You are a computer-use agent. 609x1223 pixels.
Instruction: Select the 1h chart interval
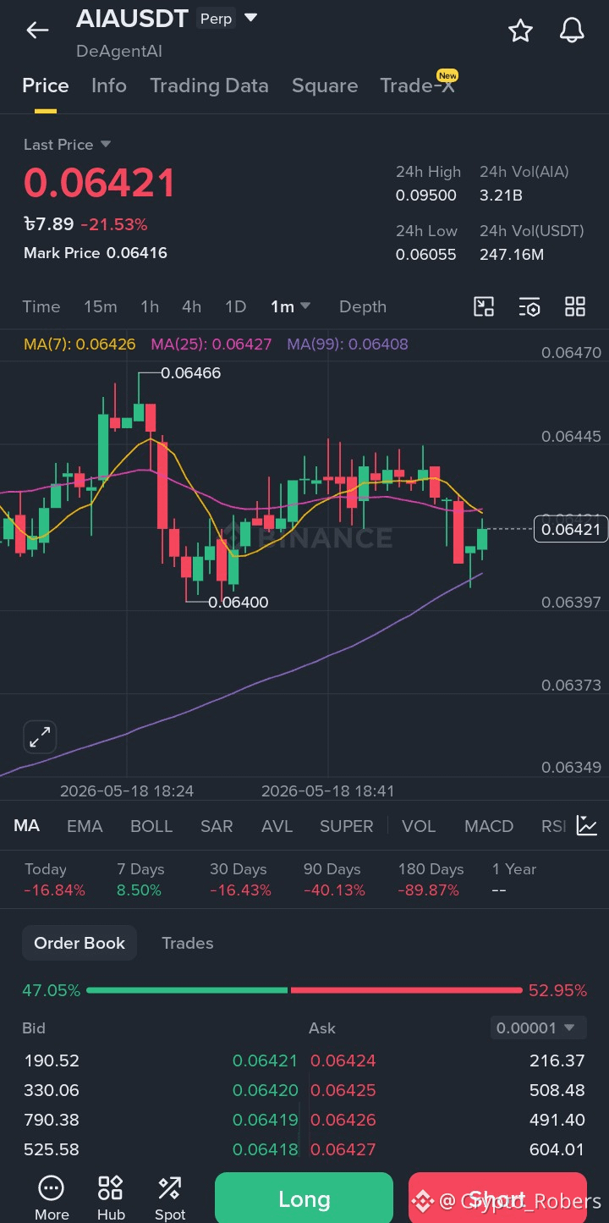point(150,306)
